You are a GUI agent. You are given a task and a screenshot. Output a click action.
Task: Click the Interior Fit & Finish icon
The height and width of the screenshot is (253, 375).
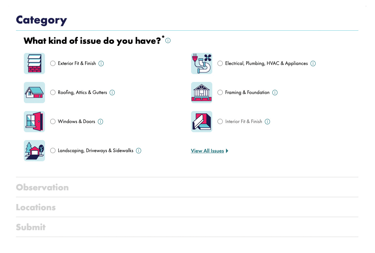pos(202,121)
